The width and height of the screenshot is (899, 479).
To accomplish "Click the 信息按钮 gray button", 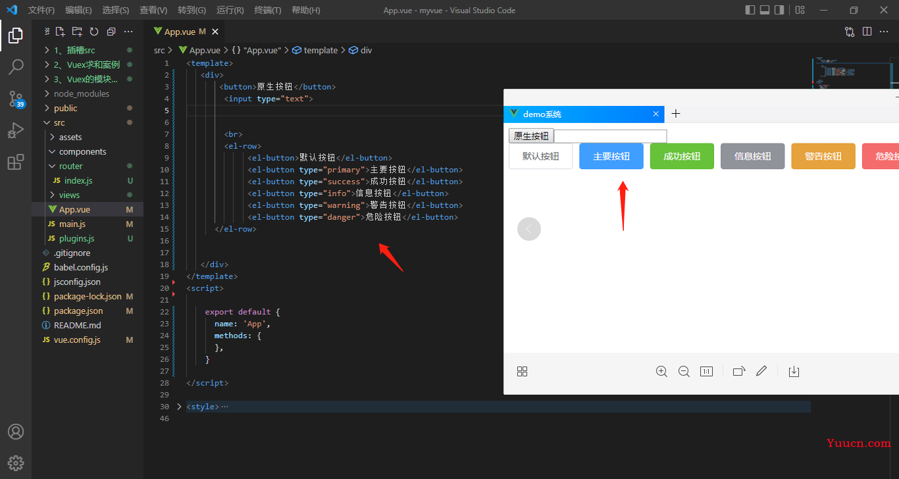I will [753, 157].
